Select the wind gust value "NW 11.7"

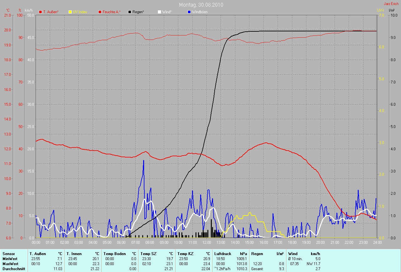(x=314, y=264)
